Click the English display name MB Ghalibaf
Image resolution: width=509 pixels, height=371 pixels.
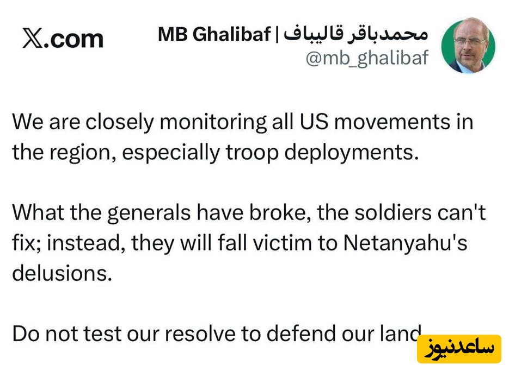tap(214, 34)
